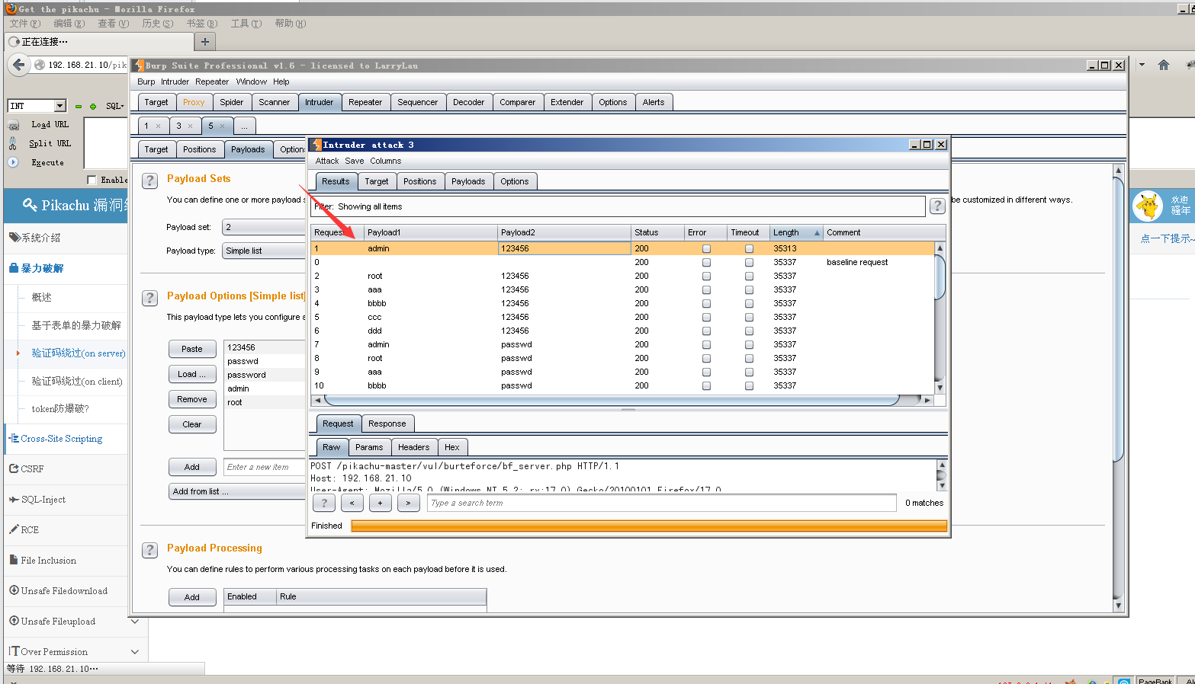Click the CSRF sidebar icon
1195x684 pixels.
14,469
